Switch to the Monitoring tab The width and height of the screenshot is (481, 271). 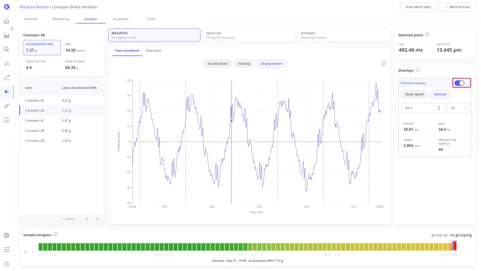coord(61,19)
